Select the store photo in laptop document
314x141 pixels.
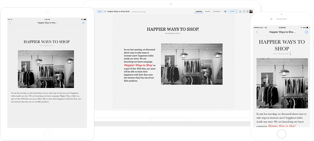pyautogui.click(x=191, y=64)
